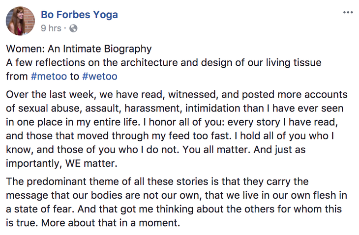
Task: Click the sentence "More about that in a moment."
Action: point(111,223)
